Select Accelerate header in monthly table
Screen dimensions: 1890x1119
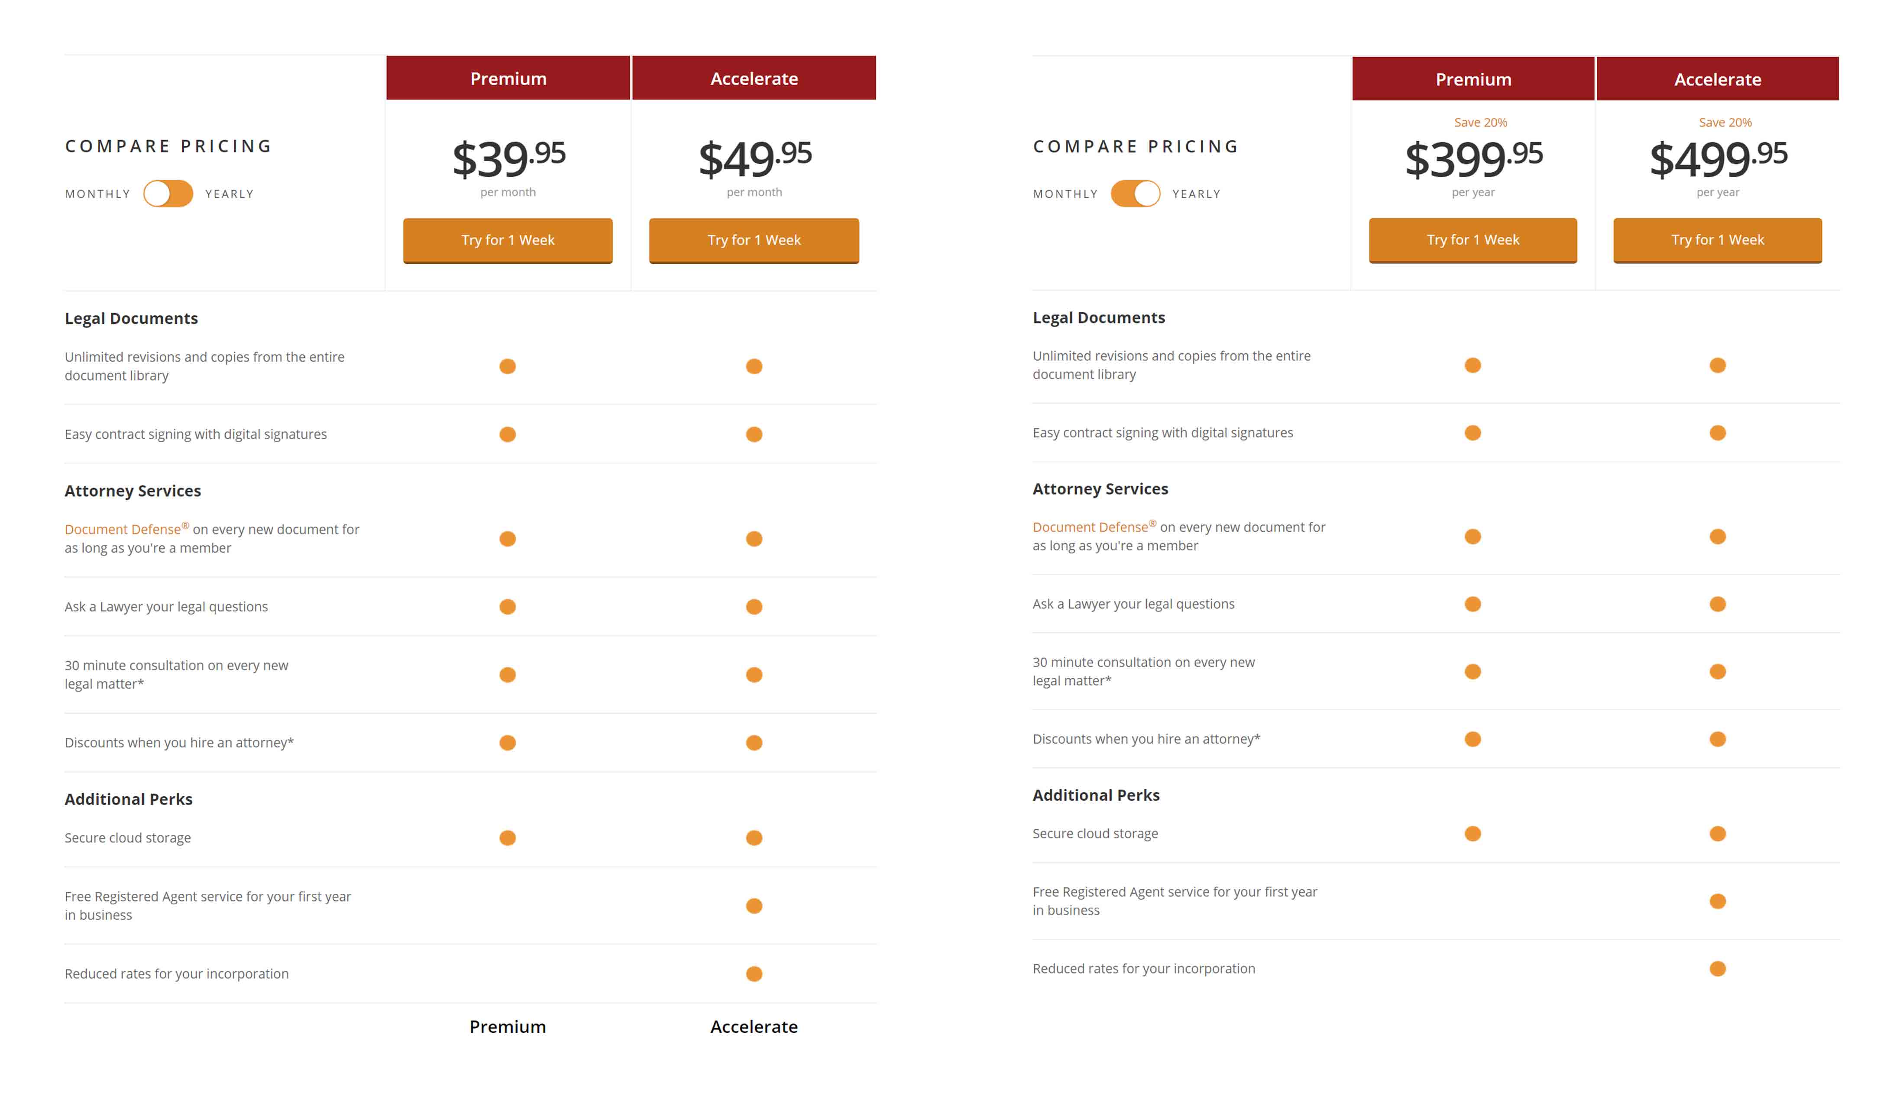(x=754, y=78)
